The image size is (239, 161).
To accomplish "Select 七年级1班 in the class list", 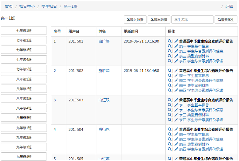I will click(x=24, y=31).
